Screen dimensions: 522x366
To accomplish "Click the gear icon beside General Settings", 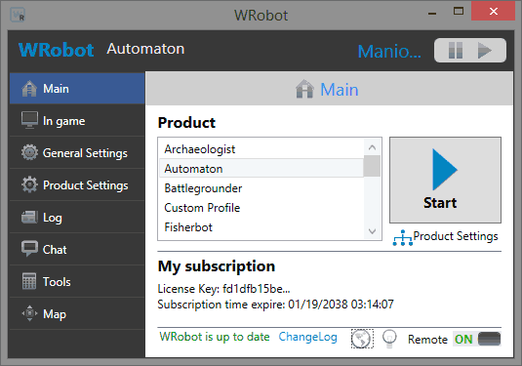I will pos(29,152).
